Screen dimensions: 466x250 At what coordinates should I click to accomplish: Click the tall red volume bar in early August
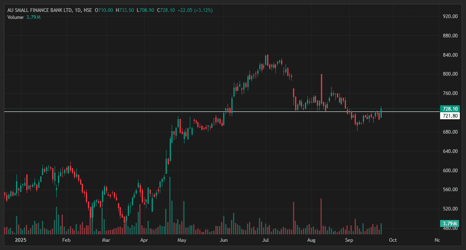[321, 216]
